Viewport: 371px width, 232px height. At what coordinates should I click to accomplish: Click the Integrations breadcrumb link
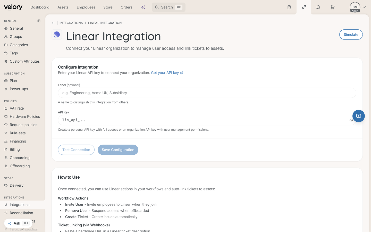(71, 23)
